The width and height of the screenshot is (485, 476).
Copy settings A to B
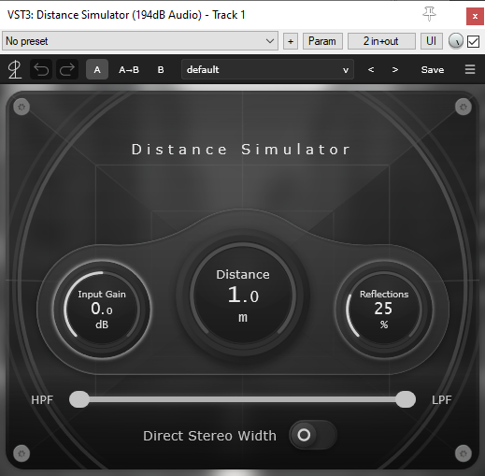[129, 69]
